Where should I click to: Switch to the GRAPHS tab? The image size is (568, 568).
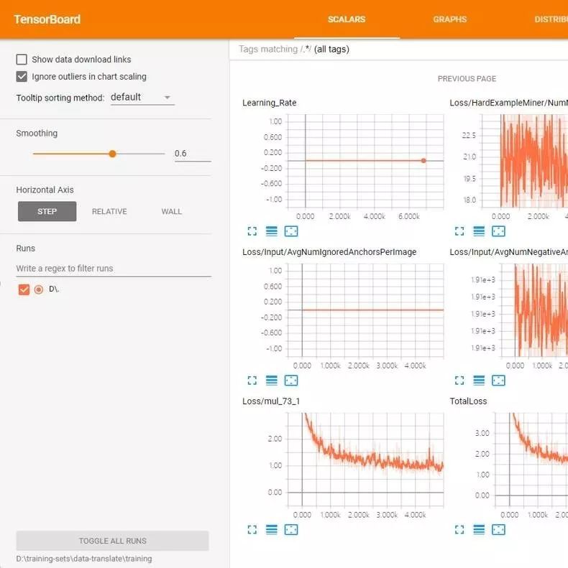[x=450, y=19]
